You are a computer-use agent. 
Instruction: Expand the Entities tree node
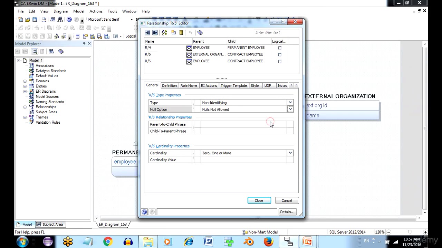tap(25, 86)
